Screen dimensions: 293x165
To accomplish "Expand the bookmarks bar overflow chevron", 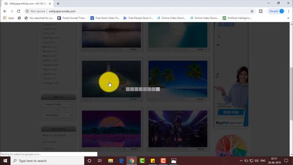I will tap(288, 18).
